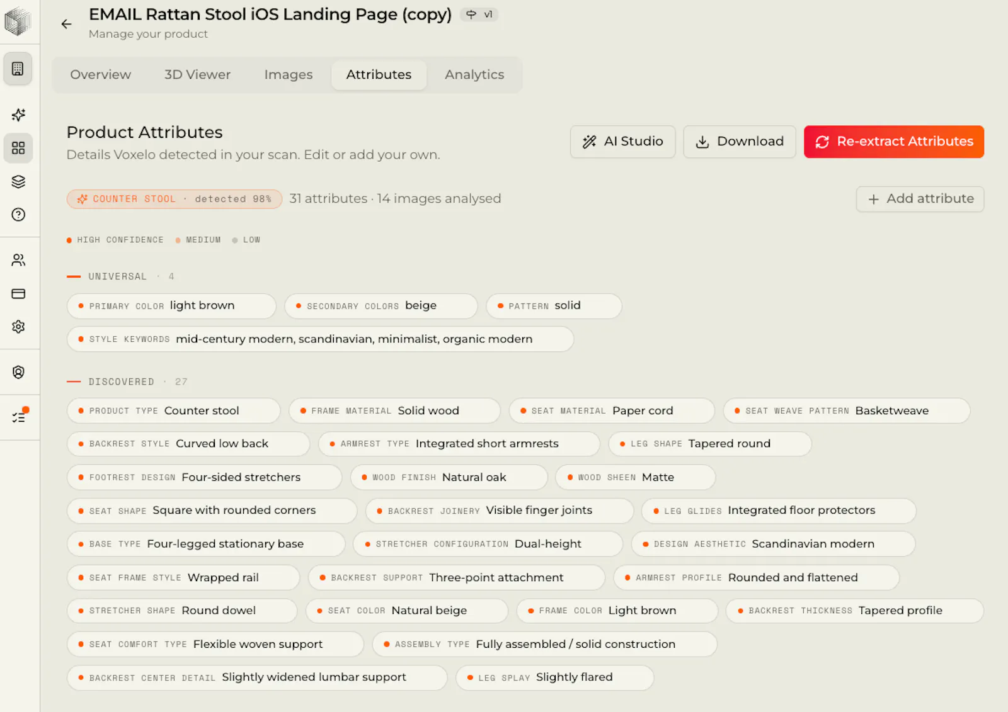
Task: Switch to the Images tab
Action: pyautogui.click(x=289, y=75)
